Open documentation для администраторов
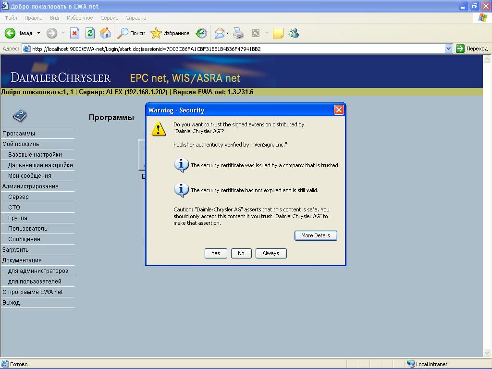Image resolution: width=492 pixels, height=369 pixels. [x=37, y=271]
